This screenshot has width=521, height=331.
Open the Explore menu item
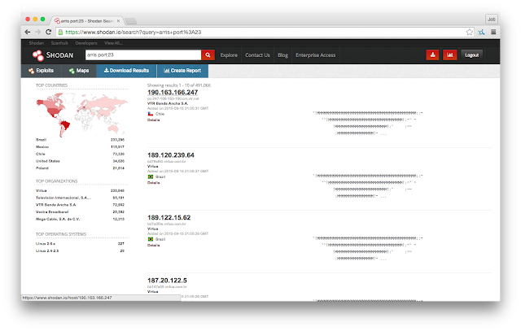tap(229, 55)
